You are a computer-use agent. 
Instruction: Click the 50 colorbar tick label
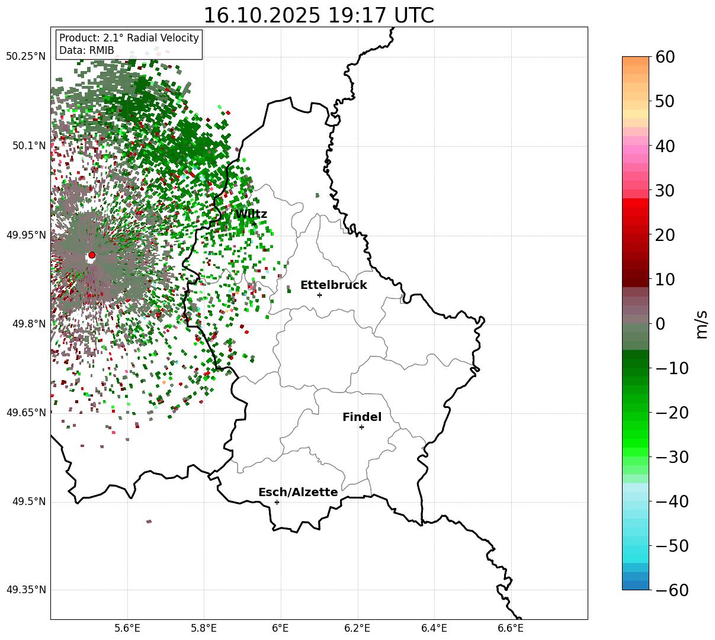point(666,101)
